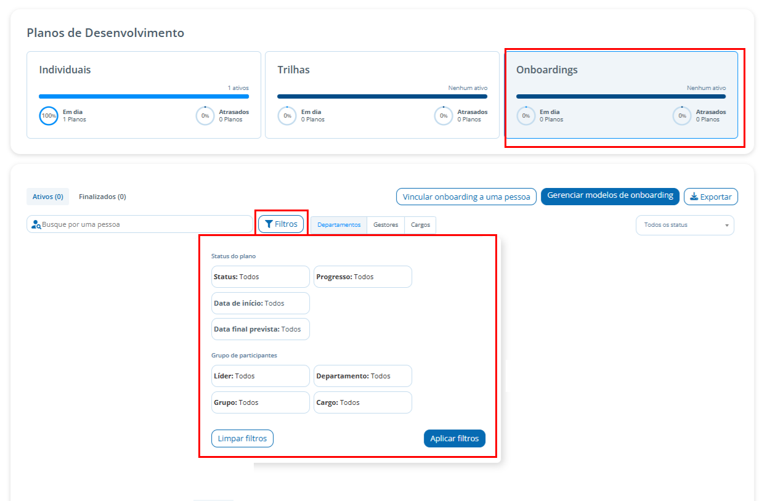Click the Atrasados 0% circle in Onboardings
762x501 pixels.
click(682, 116)
